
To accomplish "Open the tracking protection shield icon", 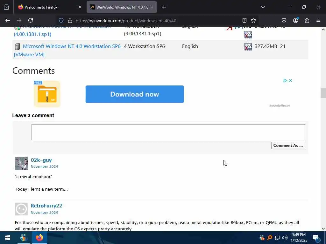I will pos(61,20).
